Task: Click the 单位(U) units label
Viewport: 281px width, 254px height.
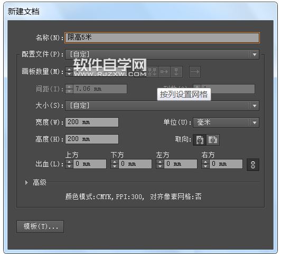Action: [x=177, y=123]
